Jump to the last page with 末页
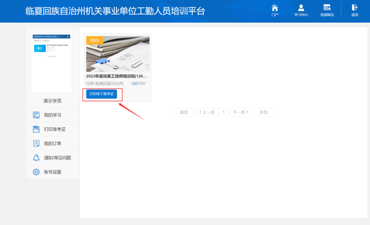Viewport: 370px width, 225px height. click(264, 112)
